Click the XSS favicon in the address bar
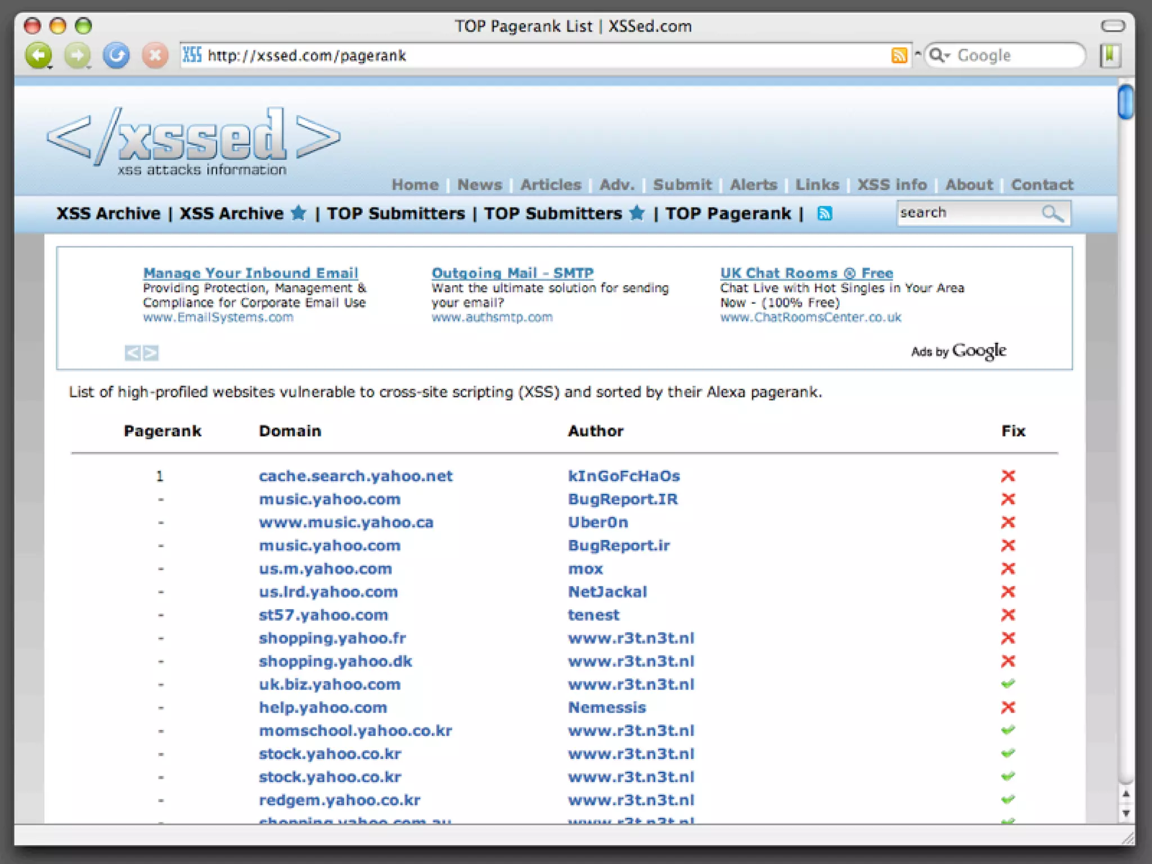Screen dimensions: 1152x864 tap(192, 55)
